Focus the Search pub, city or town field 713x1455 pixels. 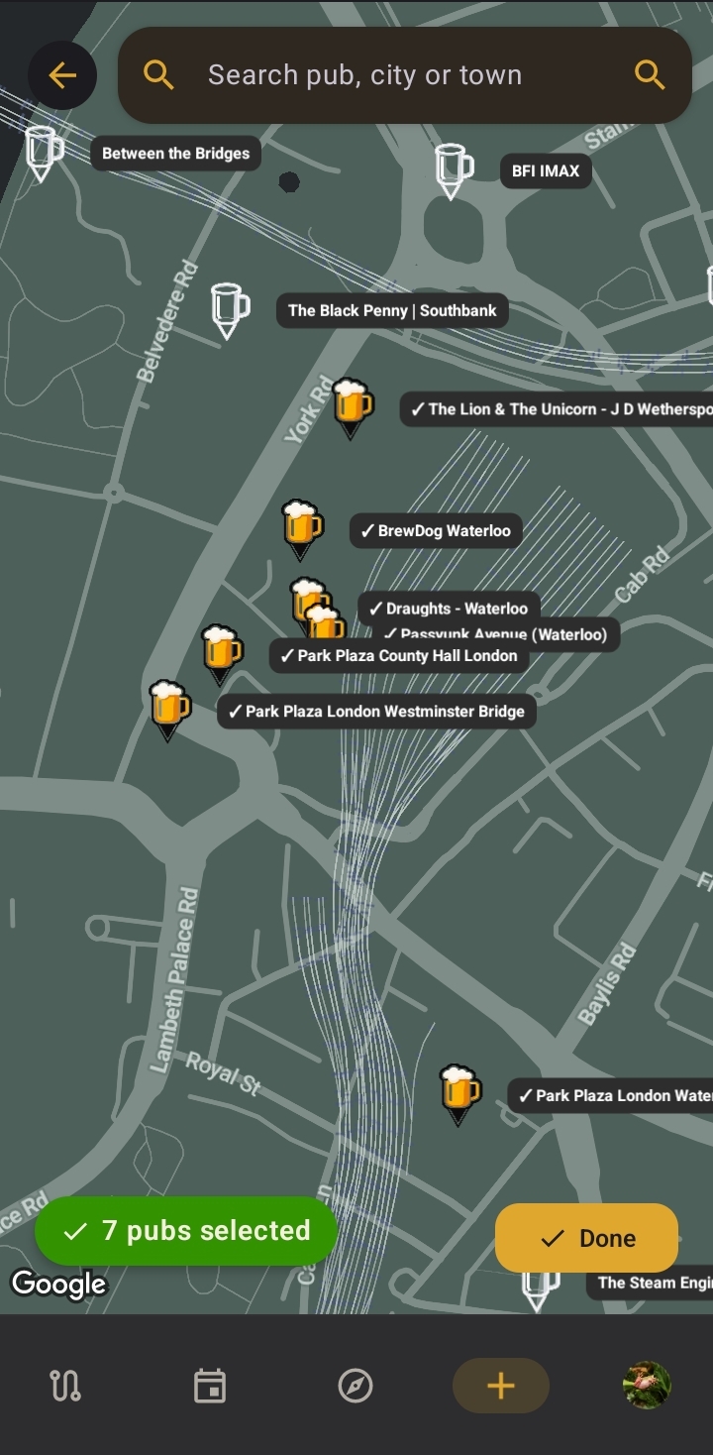(404, 75)
